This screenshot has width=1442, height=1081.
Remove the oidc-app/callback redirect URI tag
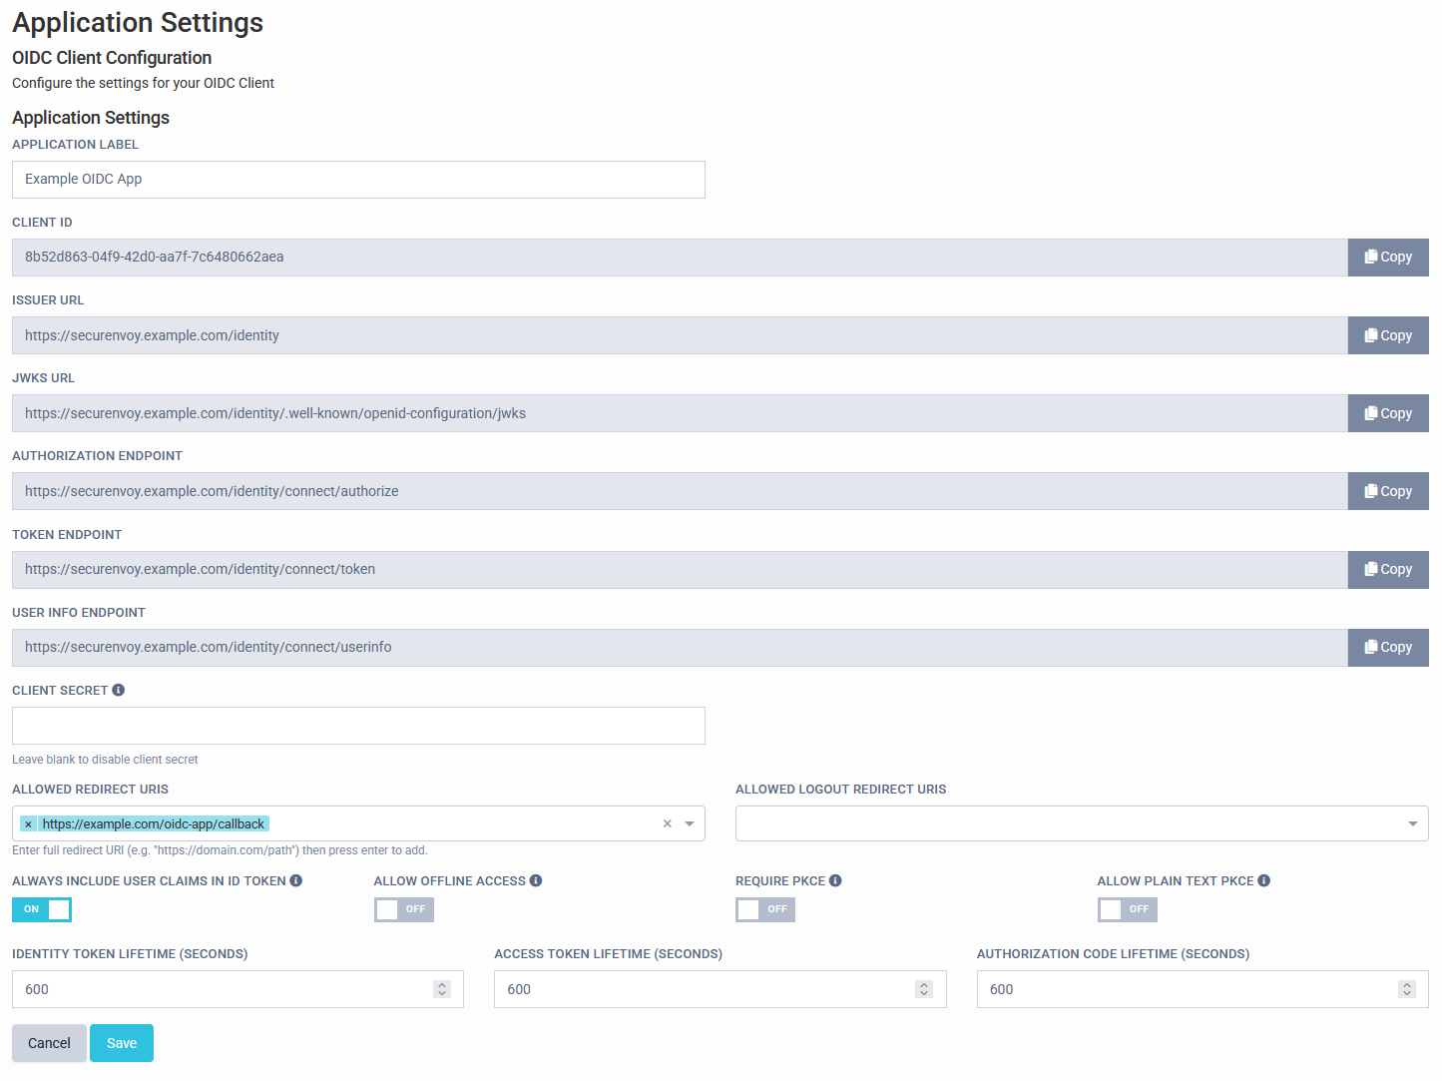(28, 824)
